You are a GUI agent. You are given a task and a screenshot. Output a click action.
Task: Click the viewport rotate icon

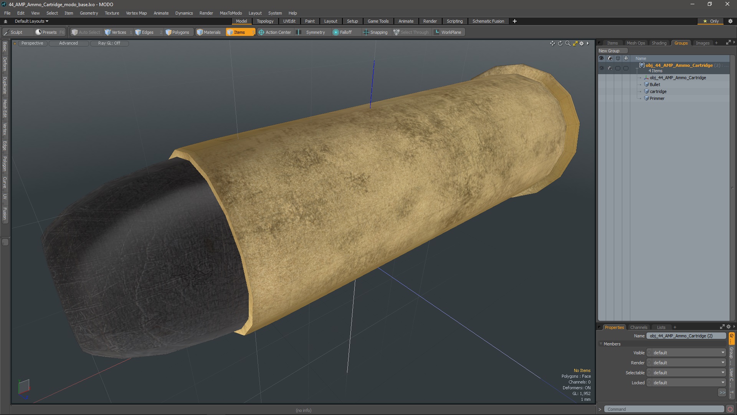point(560,43)
